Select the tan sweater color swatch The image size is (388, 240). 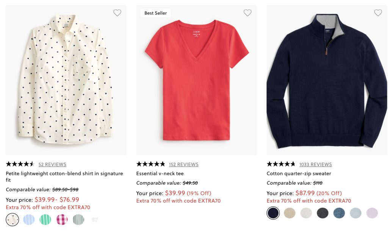click(289, 213)
